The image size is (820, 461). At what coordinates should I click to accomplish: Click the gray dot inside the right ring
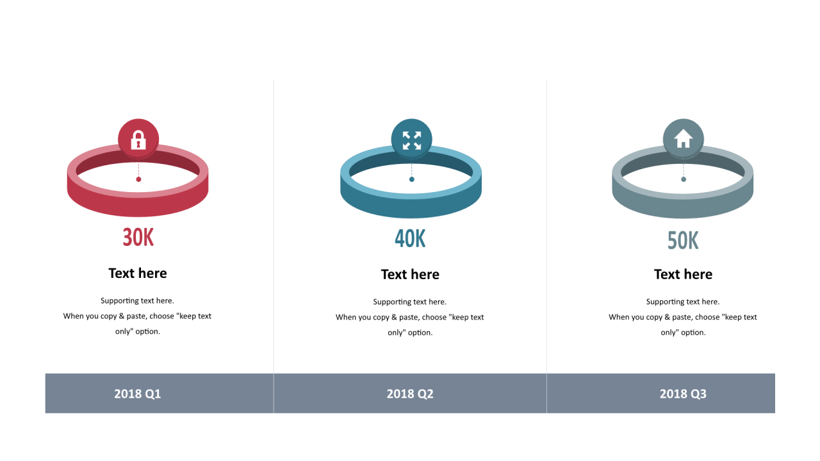tap(684, 179)
